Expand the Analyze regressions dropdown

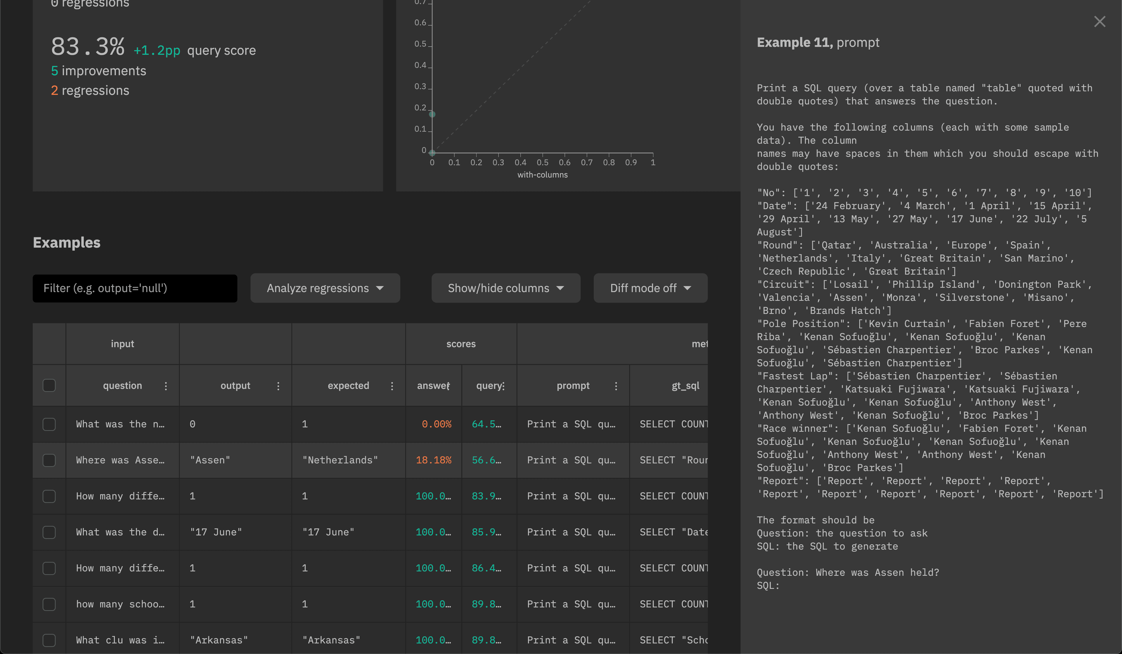[325, 289]
